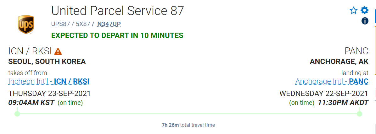Click the PANC destination code heading
This screenshot has height=134, width=376.
pyautogui.click(x=356, y=51)
